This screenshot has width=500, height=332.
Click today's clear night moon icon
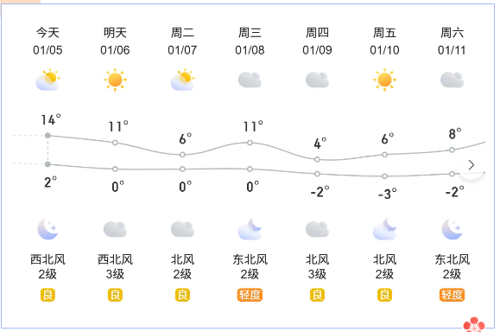[x=47, y=229]
